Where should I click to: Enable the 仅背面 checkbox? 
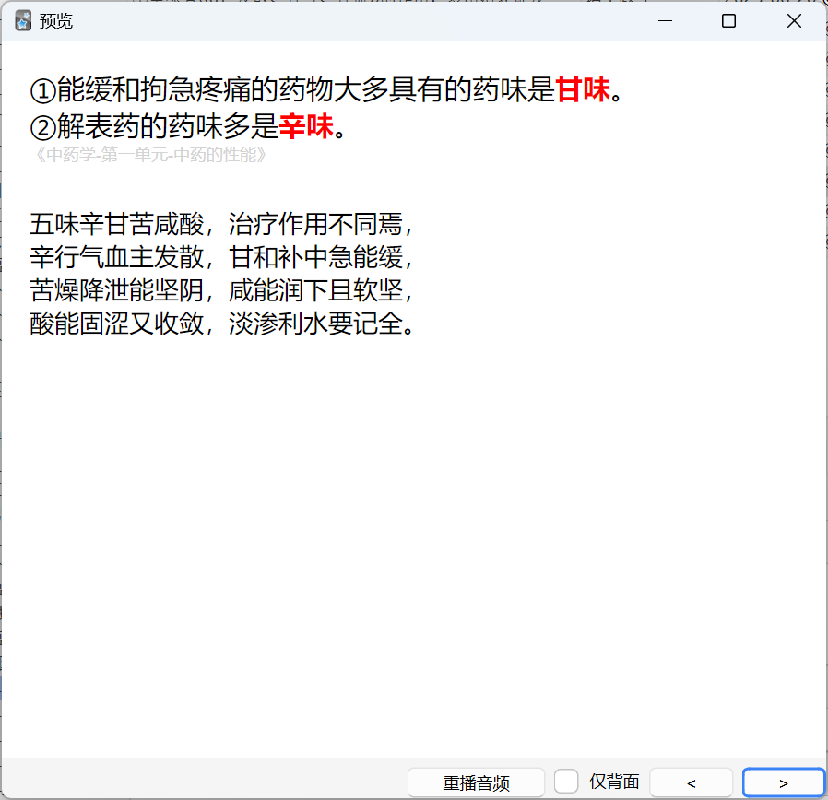click(x=566, y=781)
